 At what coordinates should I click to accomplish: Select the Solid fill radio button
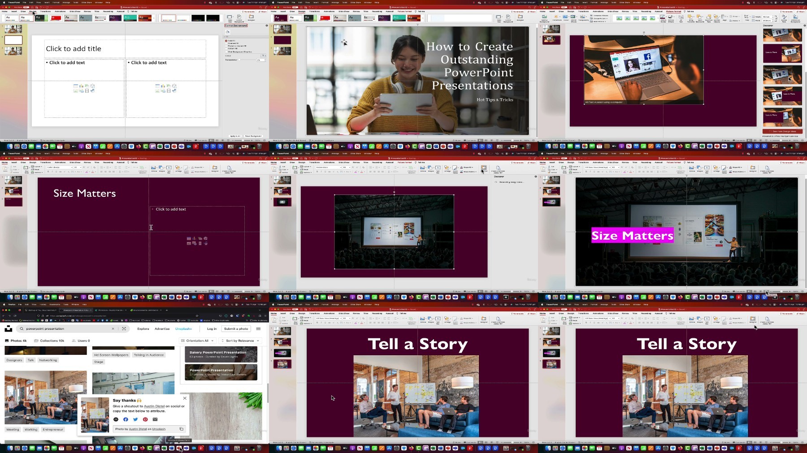[226, 41]
